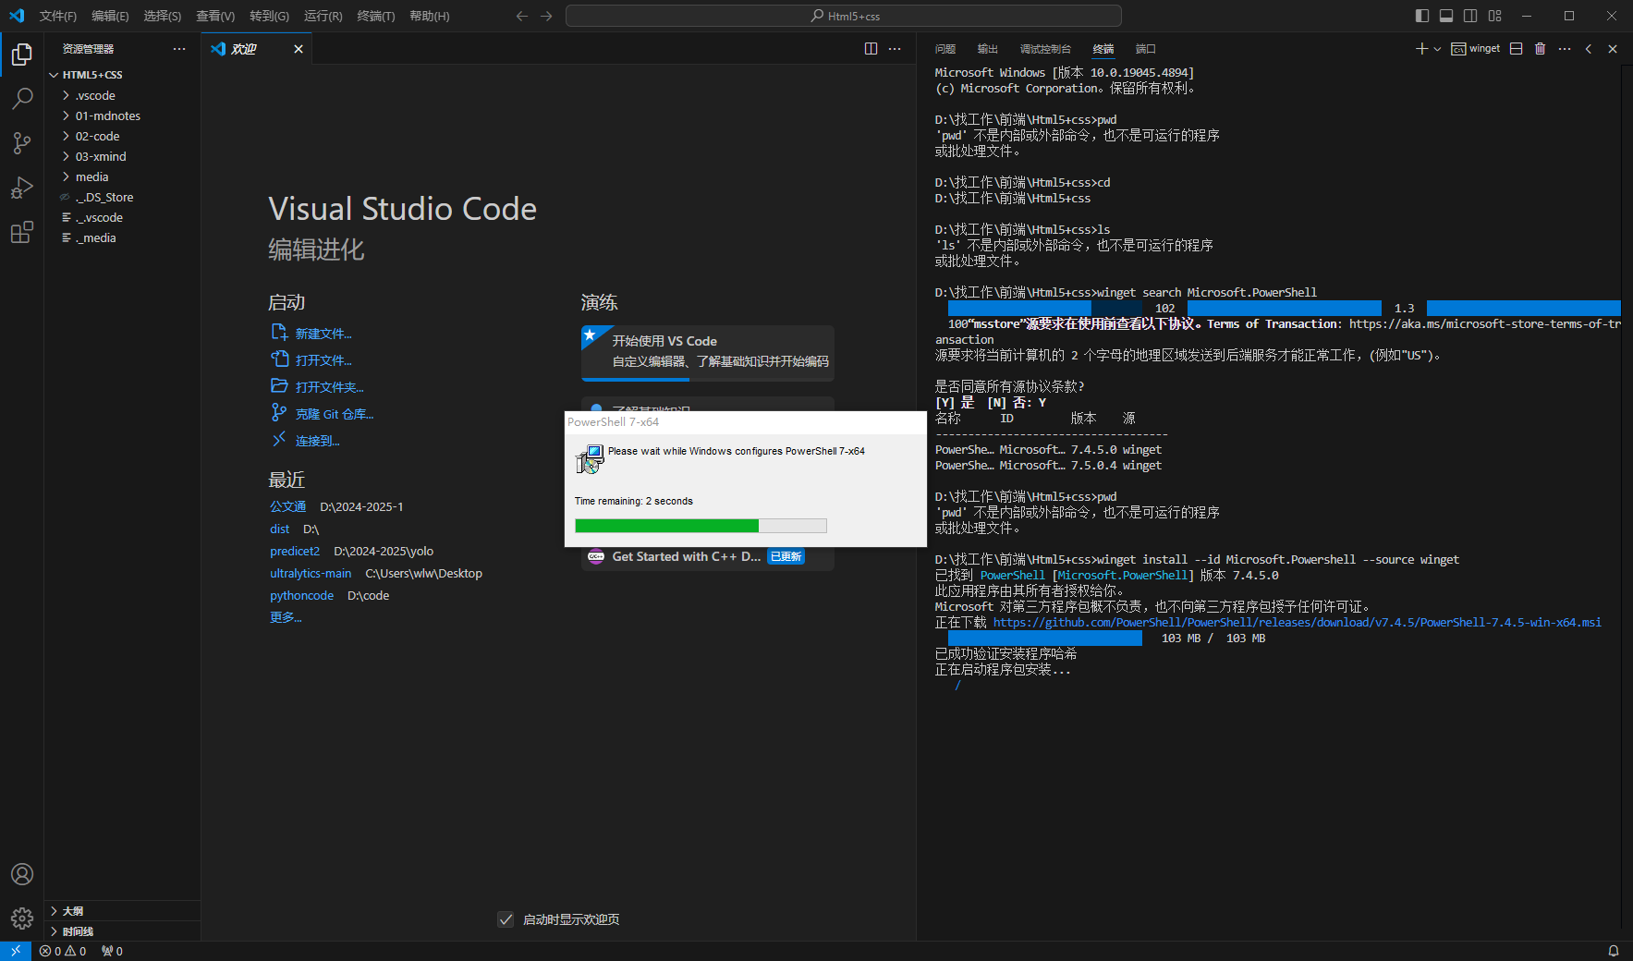
Task: Open the Selection menu
Action: tap(162, 16)
